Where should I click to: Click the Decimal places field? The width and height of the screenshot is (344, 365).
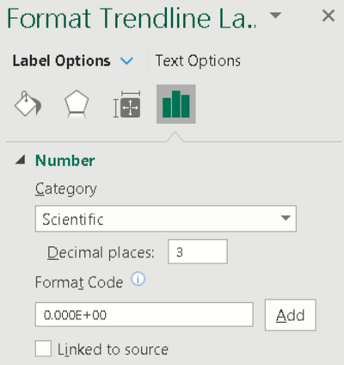pyautogui.click(x=198, y=251)
